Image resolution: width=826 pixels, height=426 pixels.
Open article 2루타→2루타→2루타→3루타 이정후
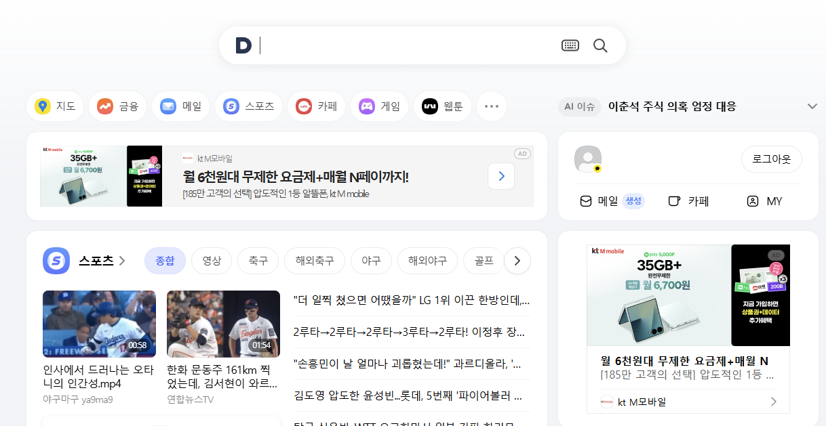point(409,332)
